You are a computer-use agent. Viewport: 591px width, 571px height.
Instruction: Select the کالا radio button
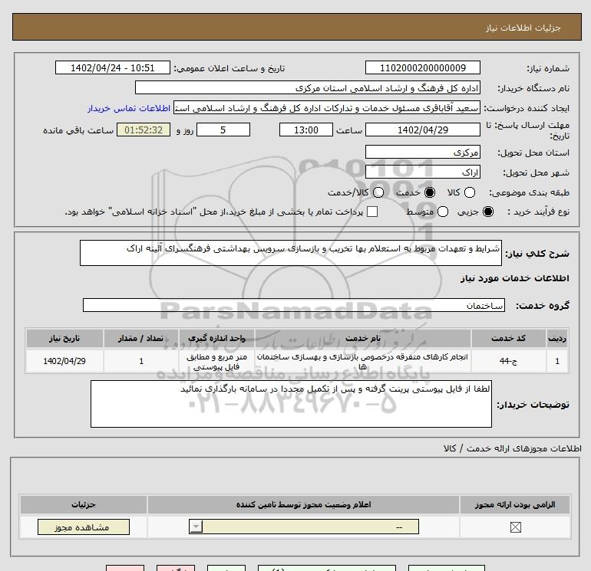[469, 192]
